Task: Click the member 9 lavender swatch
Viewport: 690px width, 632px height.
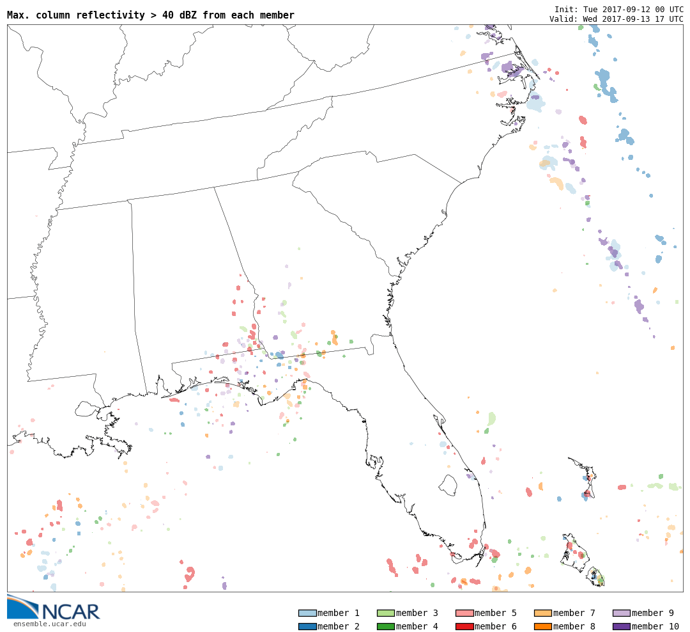Action: coord(622,613)
